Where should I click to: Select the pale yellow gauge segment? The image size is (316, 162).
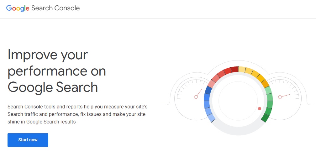[x=242, y=70]
